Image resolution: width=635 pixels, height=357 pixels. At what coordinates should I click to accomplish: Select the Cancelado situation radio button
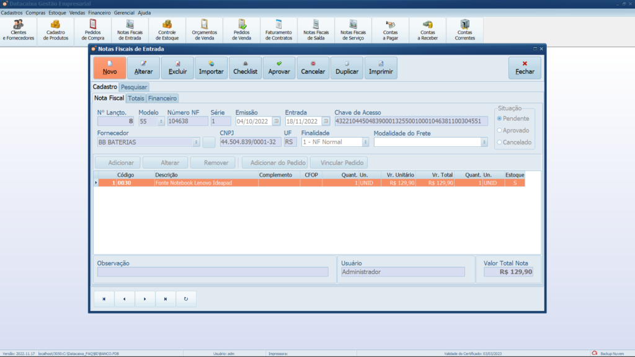click(500, 142)
